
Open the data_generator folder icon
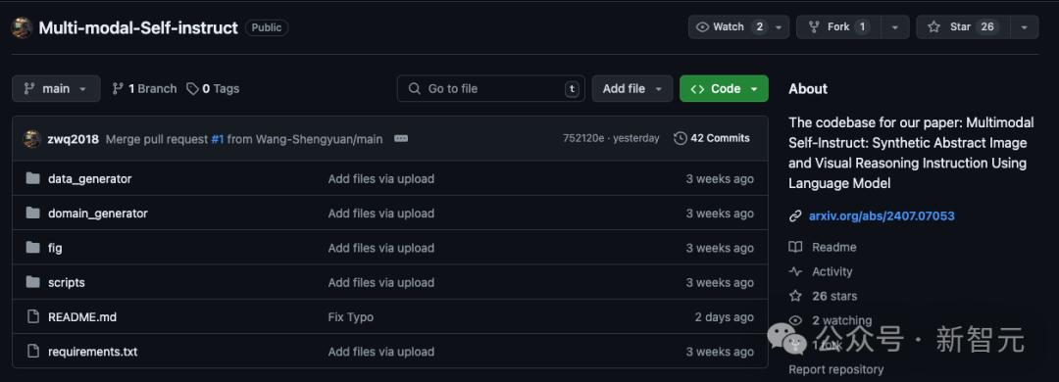32,179
